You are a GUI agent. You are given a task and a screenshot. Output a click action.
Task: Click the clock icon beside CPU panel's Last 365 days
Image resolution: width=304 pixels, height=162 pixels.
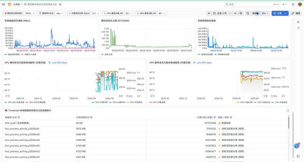pos(194,63)
